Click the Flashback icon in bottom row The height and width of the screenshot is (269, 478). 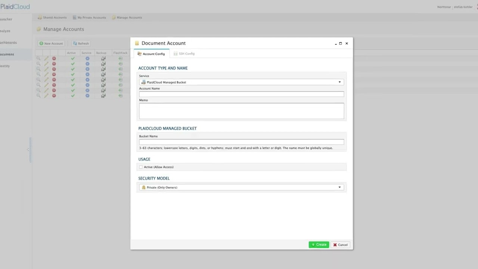tap(121, 96)
